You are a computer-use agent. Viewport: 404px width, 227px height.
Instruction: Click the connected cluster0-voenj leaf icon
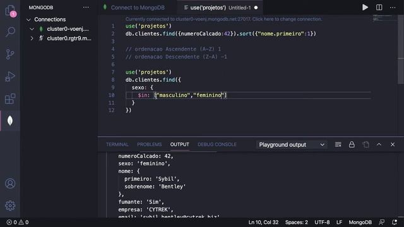(x=41, y=29)
